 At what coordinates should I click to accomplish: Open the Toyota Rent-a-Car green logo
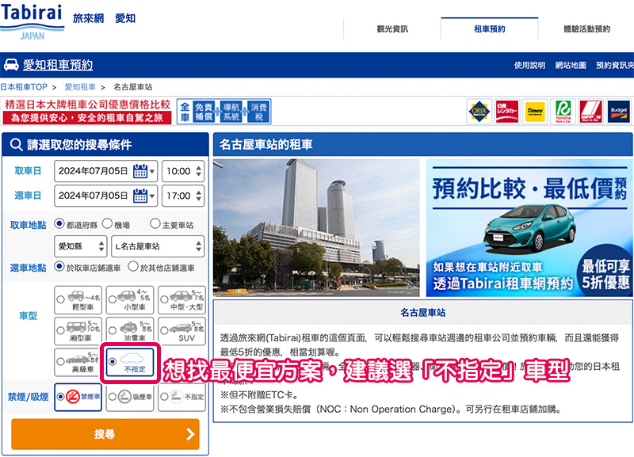pos(563,111)
